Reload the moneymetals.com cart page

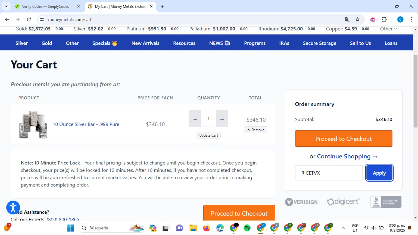tap(29, 20)
